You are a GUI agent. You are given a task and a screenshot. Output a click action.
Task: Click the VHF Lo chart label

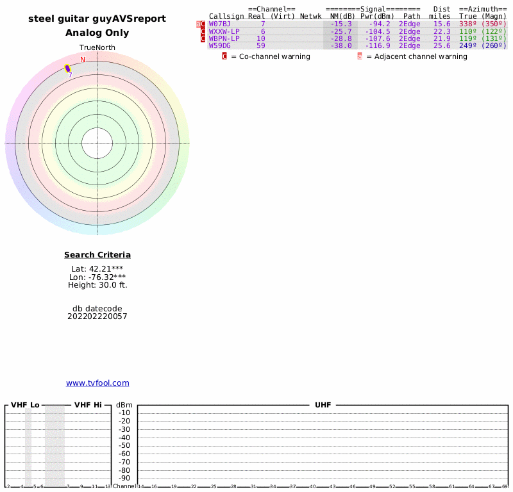25,405
